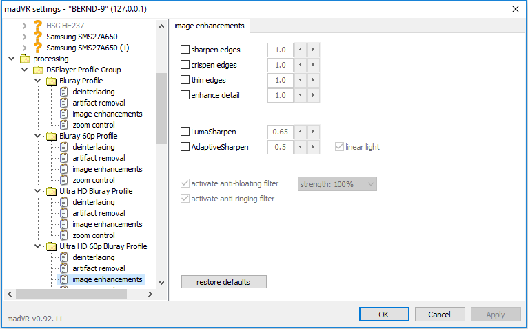This screenshot has width=528, height=329.
Task: Click page icon of Bluray 60p artifact removal
Action: (64, 158)
